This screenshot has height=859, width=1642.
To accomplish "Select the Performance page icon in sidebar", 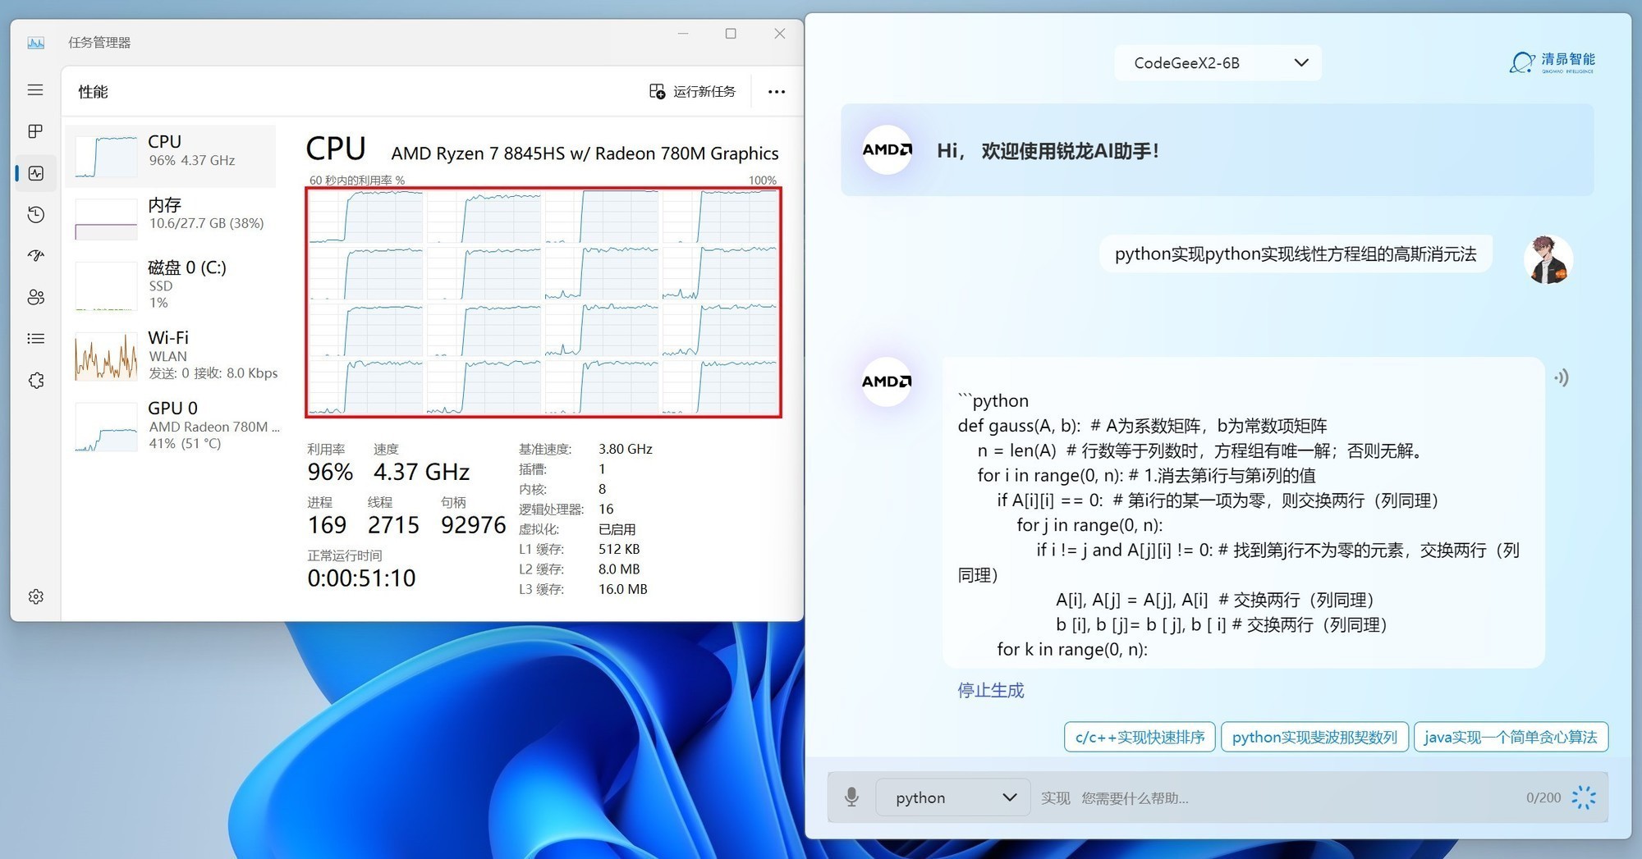I will 35,173.
